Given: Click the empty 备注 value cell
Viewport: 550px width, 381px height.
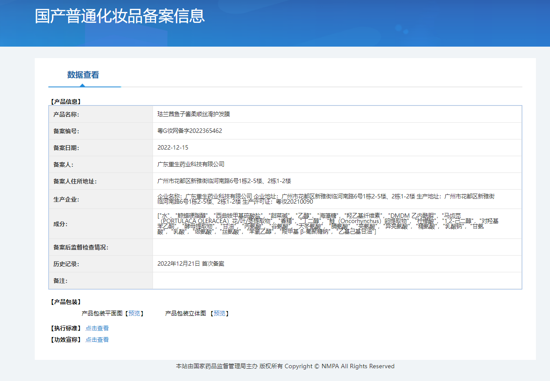Looking at the screenshot, I should tap(337, 281).
